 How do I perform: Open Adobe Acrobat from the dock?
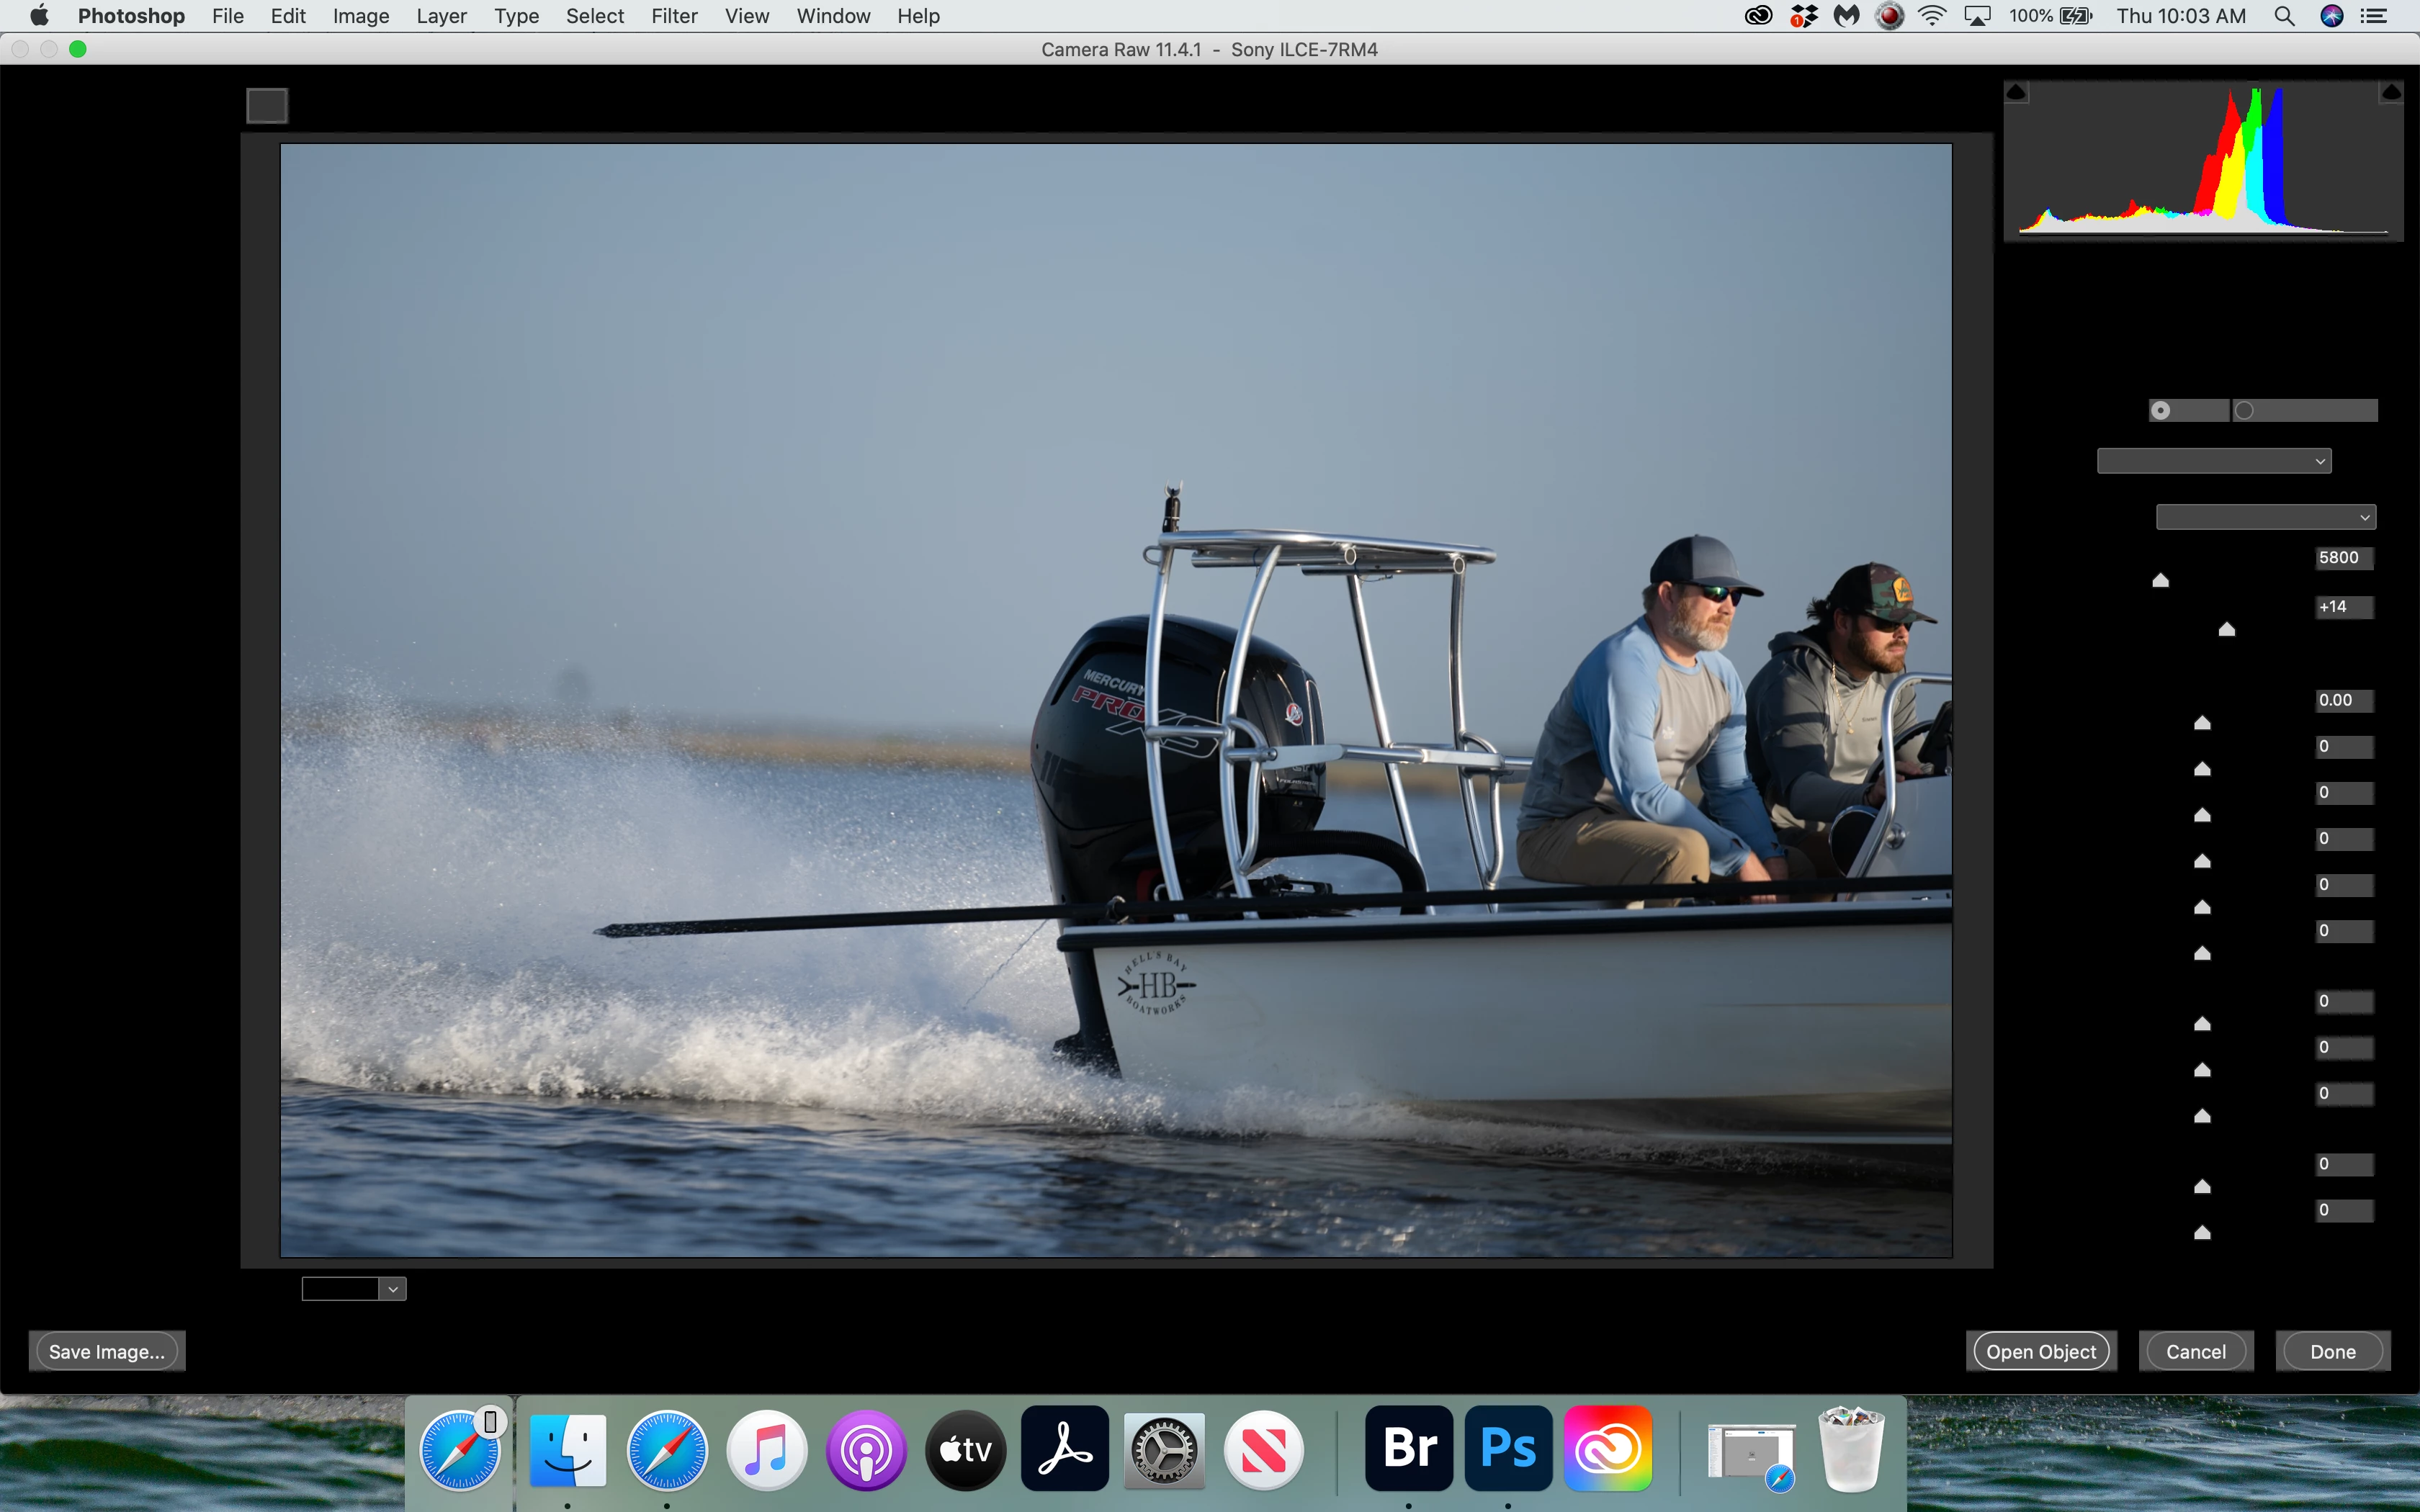[x=1064, y=1448]
